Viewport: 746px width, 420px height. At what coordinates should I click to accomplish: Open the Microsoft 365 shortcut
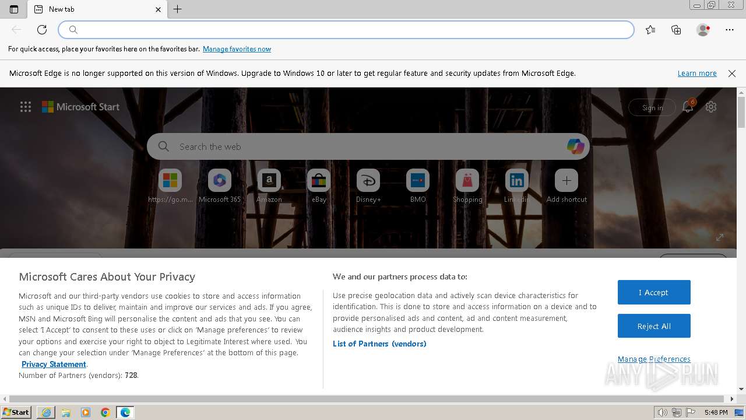(220, 186)
